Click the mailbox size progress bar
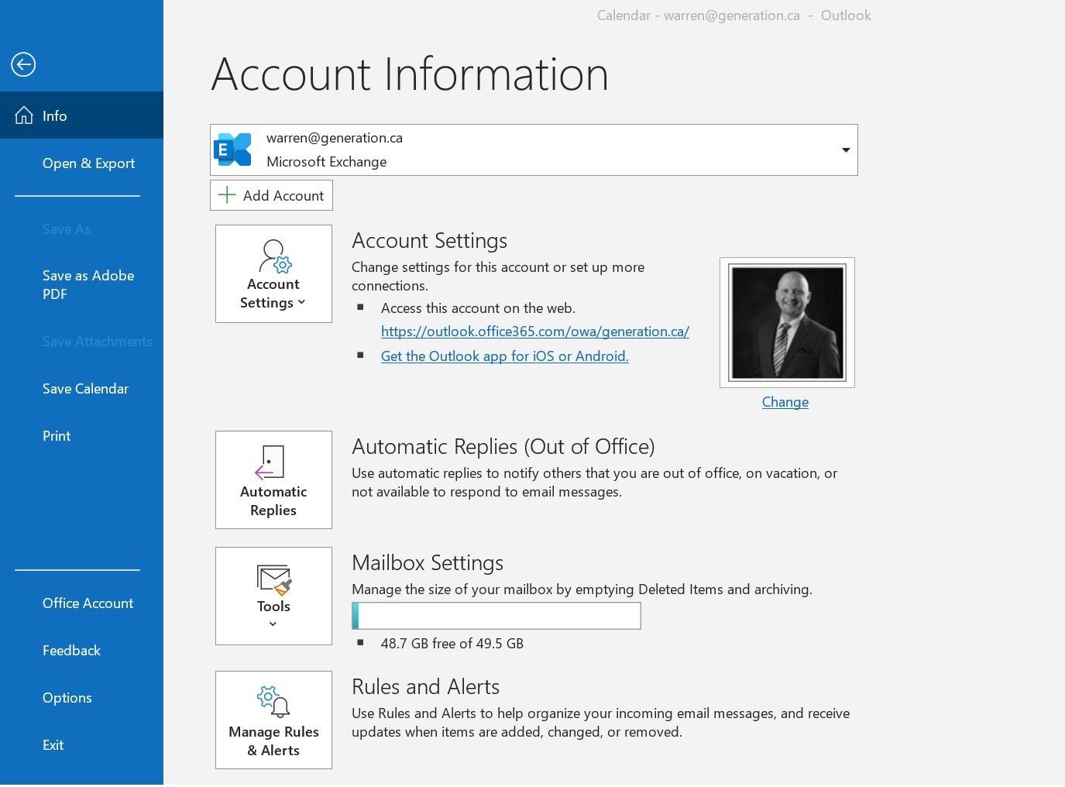The width and height of the screenshot is (1065, 787). coord(496,616)
